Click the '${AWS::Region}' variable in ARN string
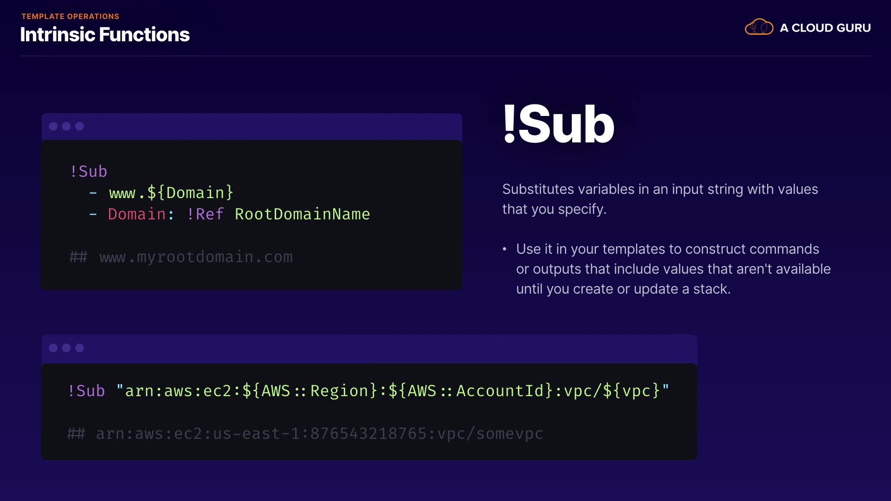Viewport: 891px width, 501px height. (310, 391)
